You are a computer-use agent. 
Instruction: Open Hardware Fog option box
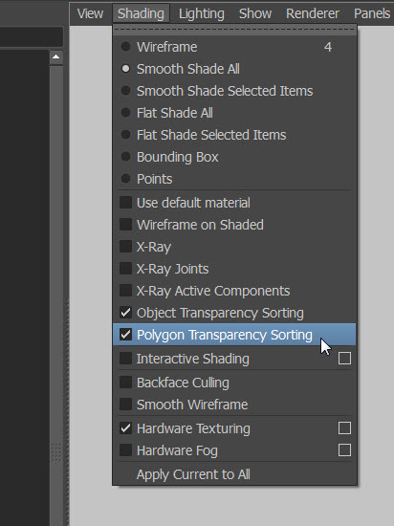click(344, 450)
